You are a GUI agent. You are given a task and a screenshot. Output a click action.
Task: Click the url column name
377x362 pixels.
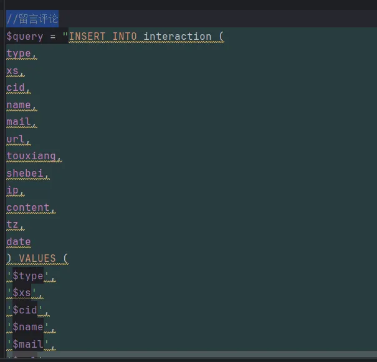(x=16, y=139)
